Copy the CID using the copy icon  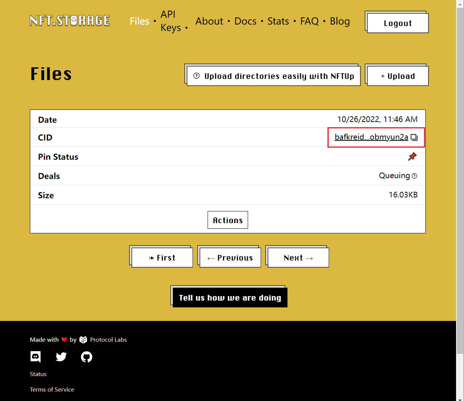414,137
